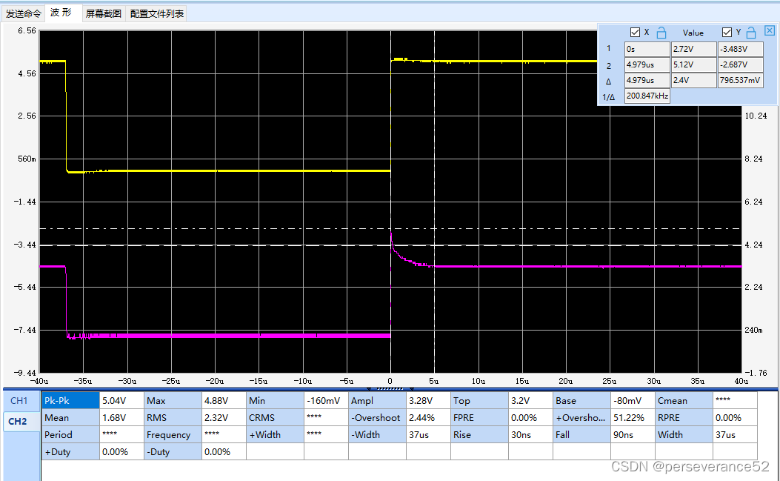The width and height of the screenshot is (780, 481).
Task: Toggle the X cursor checkbox
Action: pyautogui.click(x=635, y=33)
